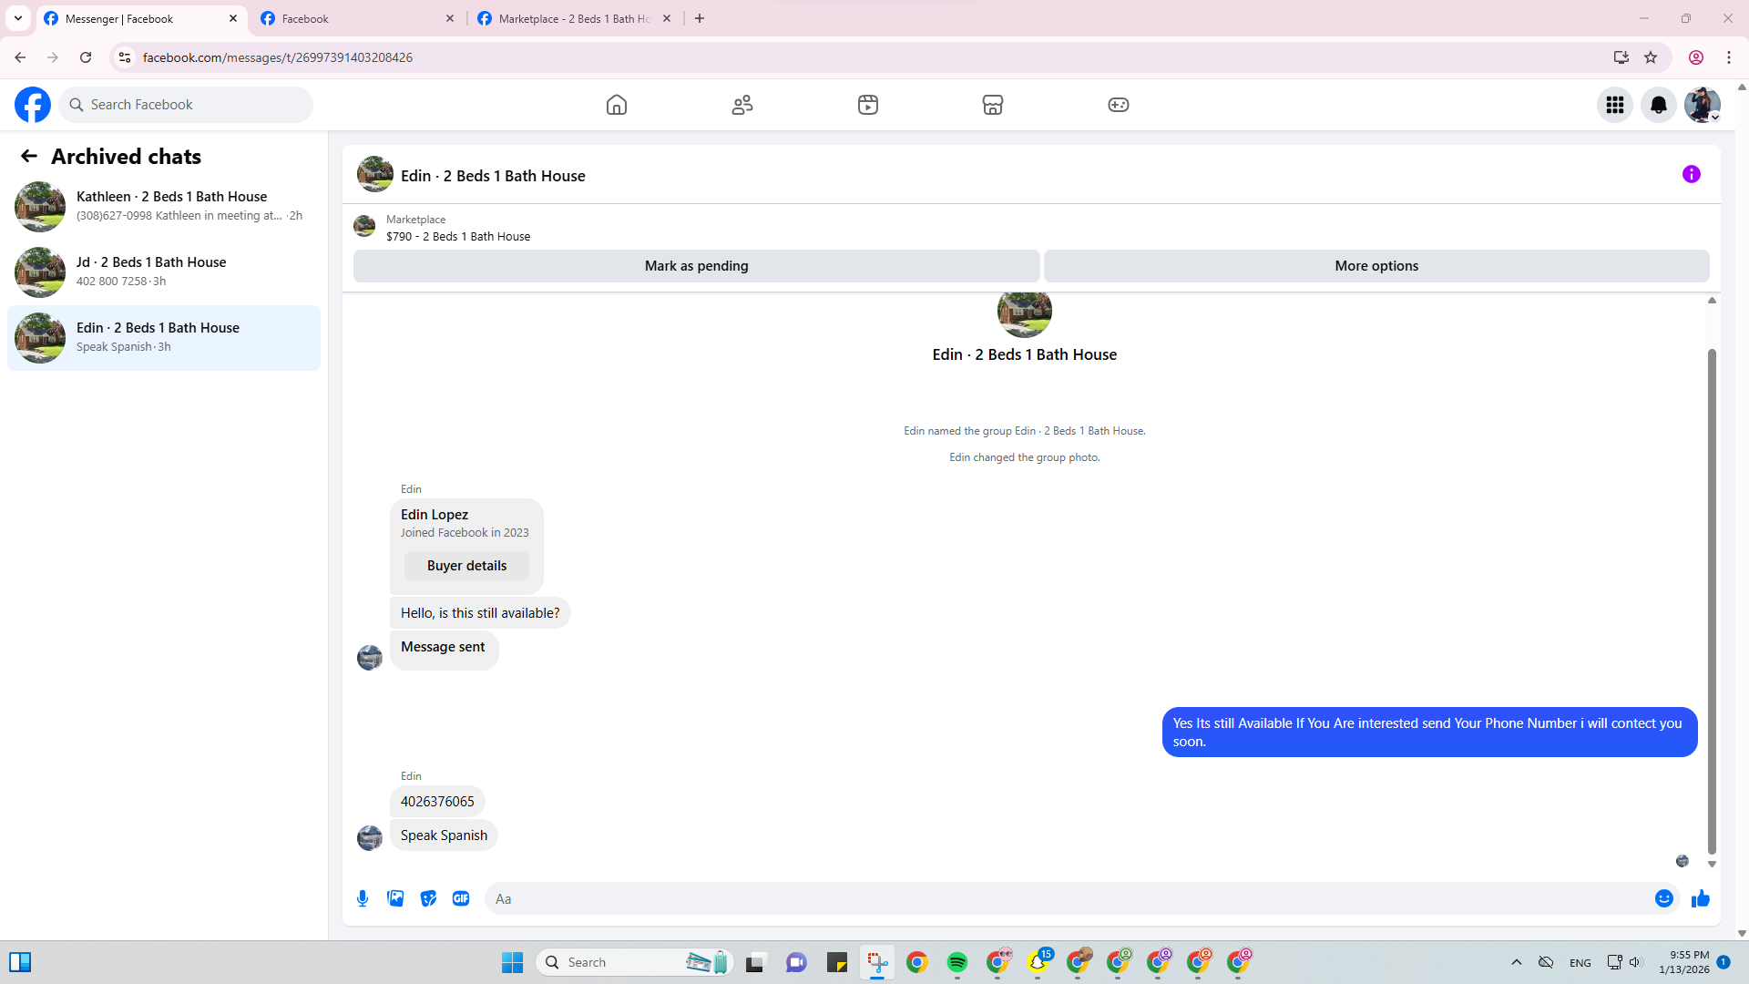
Task: Click the Aa message input field
Action: (1066, 898)
